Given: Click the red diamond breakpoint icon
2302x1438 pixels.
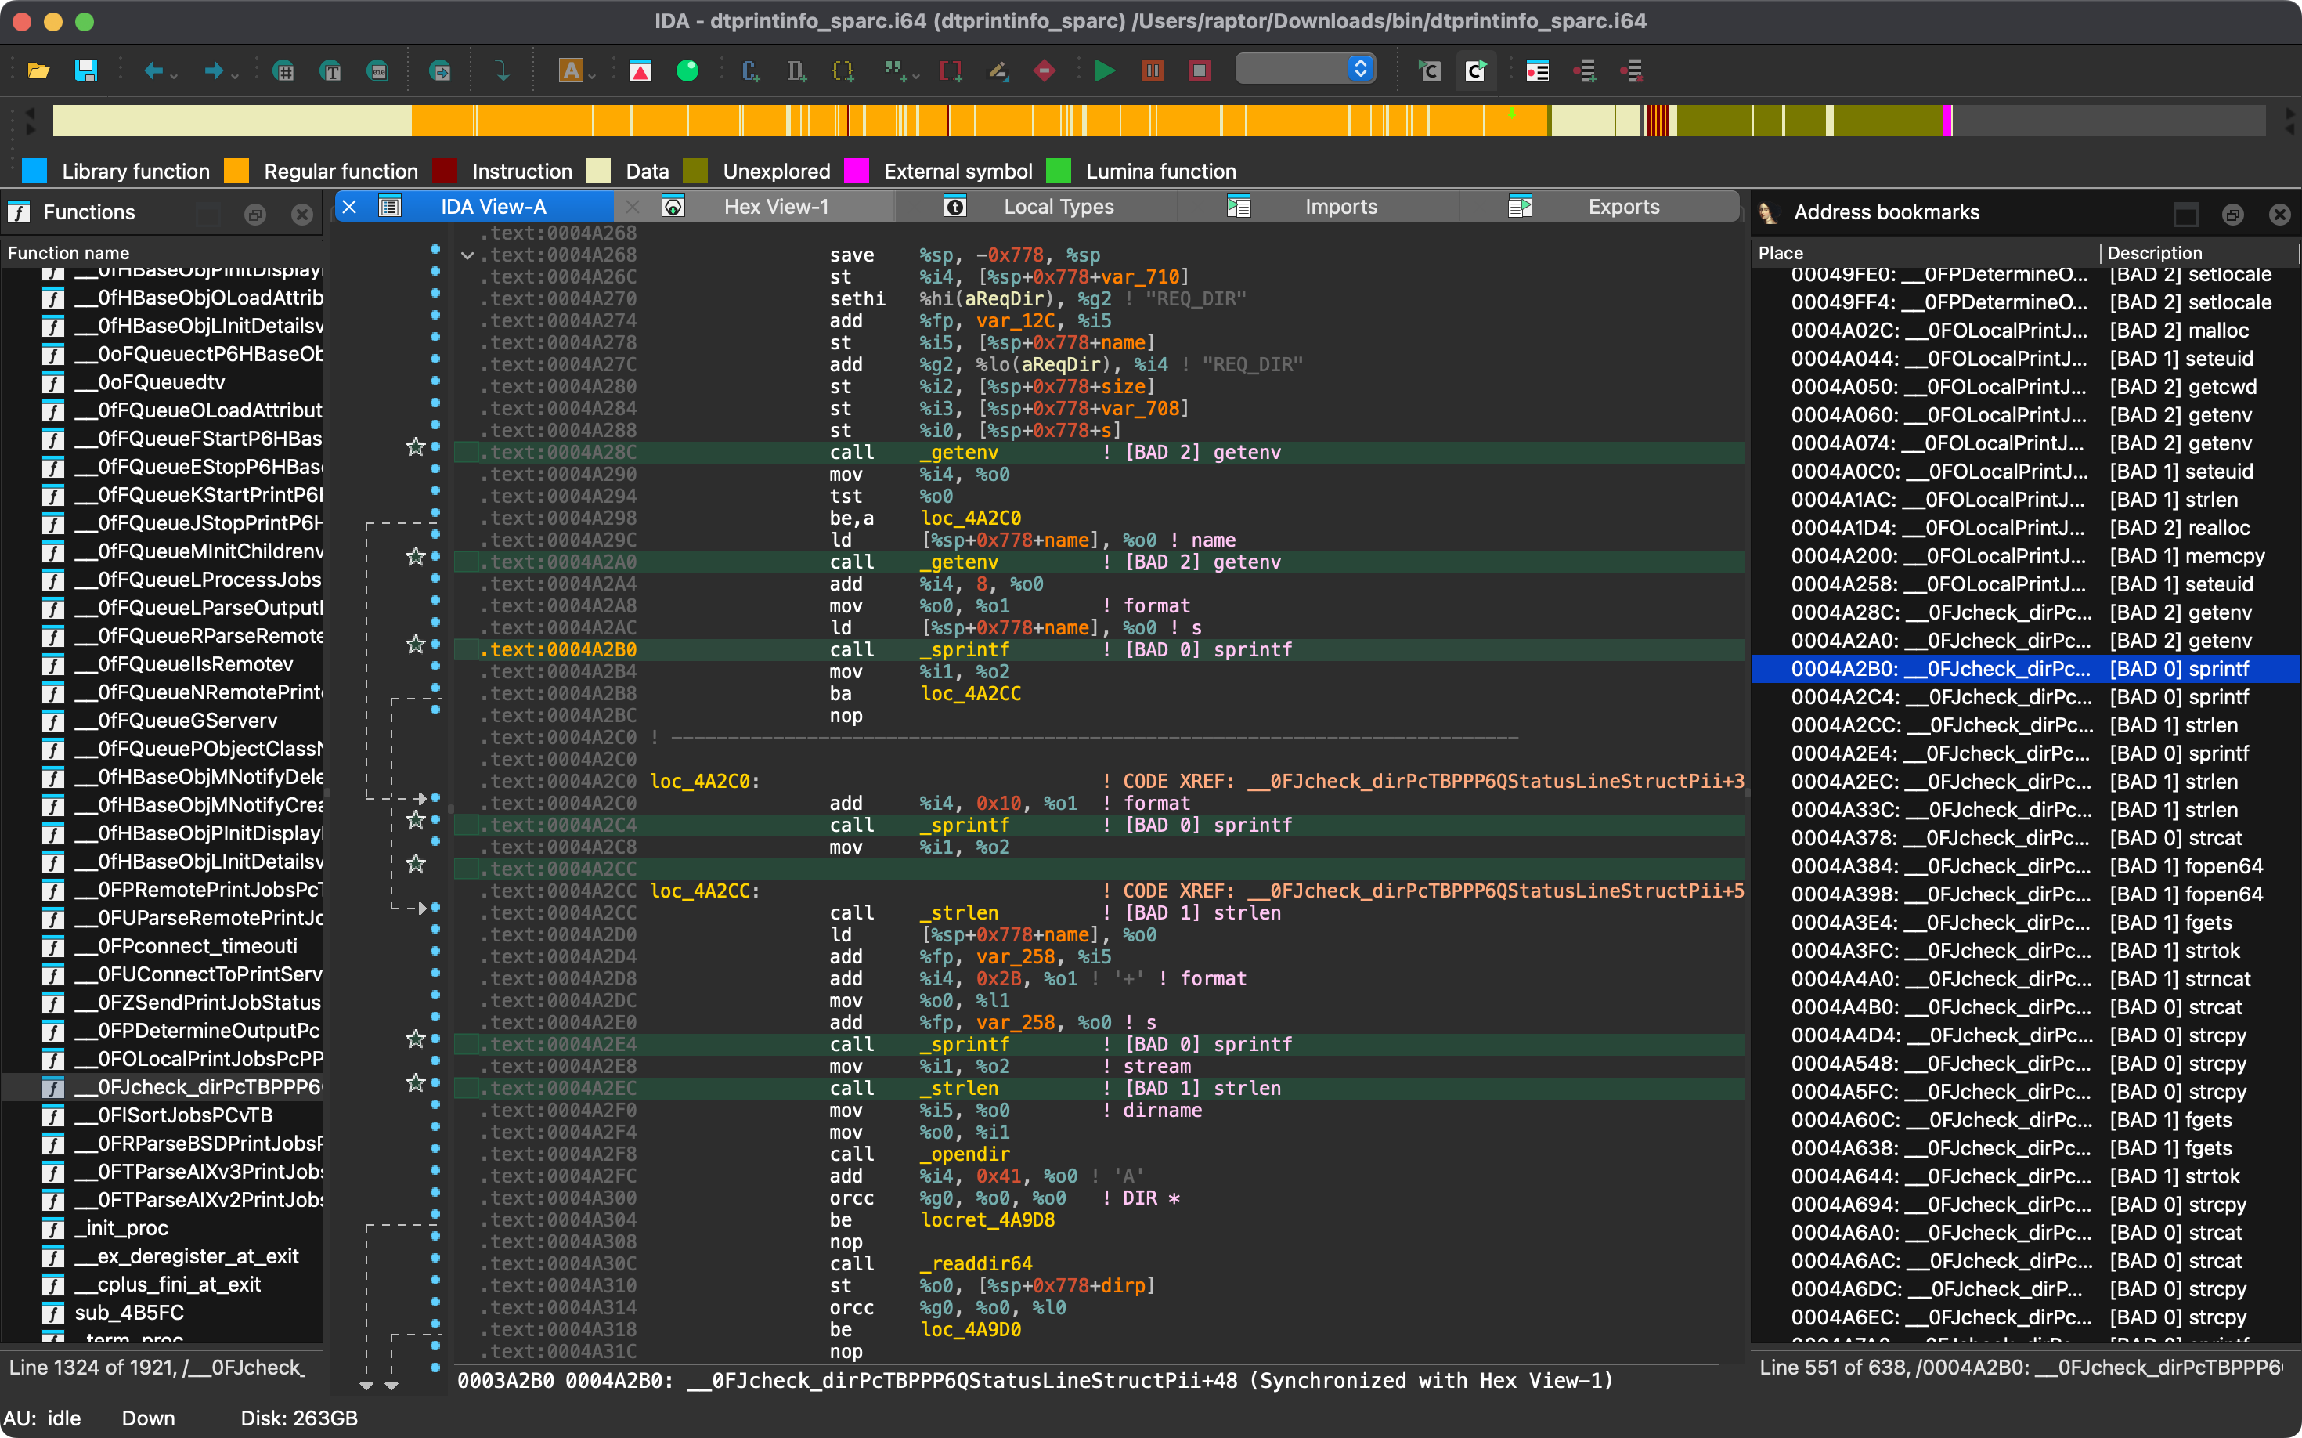Looking at the screenshot, I should tap(1044, 70).
